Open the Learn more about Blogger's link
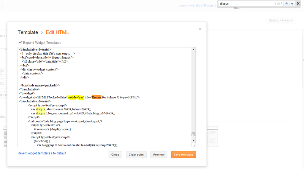The width and height of the screenshot is (304, 169). coord(197,5)
